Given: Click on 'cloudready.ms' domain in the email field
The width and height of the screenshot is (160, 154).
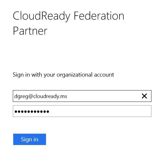Looking at the screenshot, I should tap(50, 96).
